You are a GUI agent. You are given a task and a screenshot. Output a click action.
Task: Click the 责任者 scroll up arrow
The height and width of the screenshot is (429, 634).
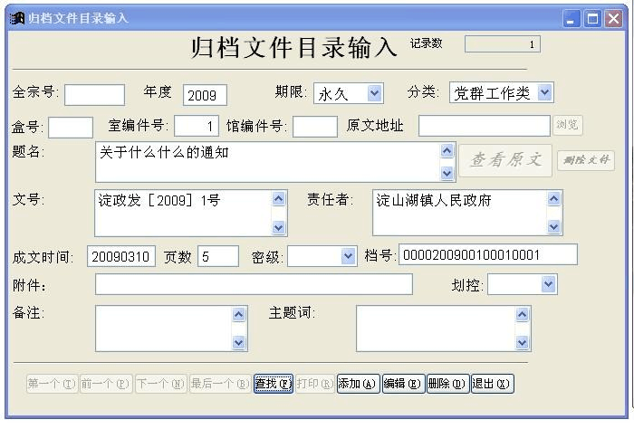tap(554, 198)
